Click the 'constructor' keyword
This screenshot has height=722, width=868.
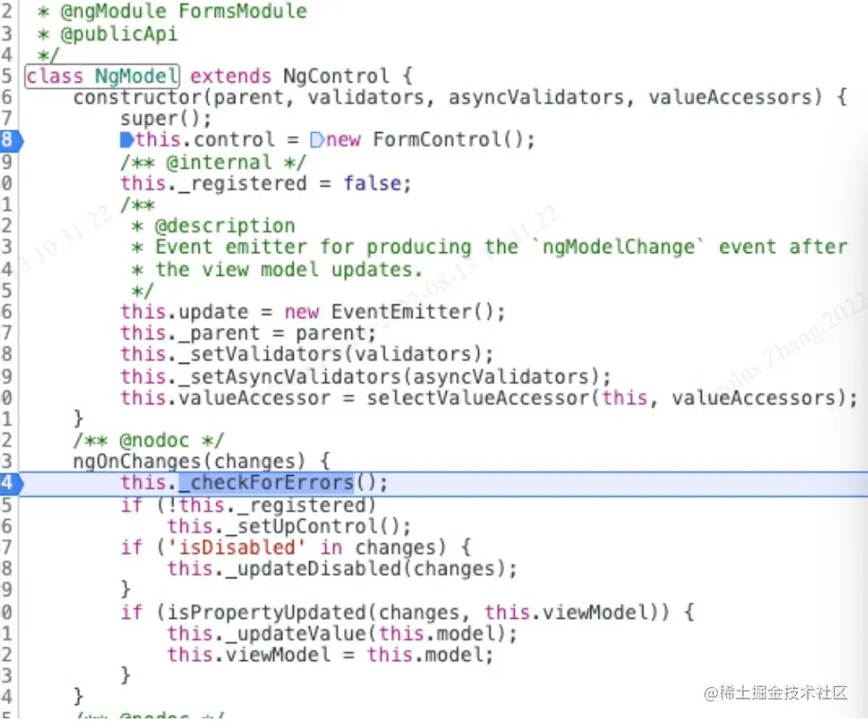(x=138, y=97)
